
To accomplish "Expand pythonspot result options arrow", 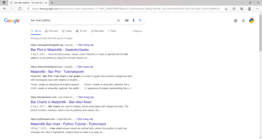I will click(76, 119).
